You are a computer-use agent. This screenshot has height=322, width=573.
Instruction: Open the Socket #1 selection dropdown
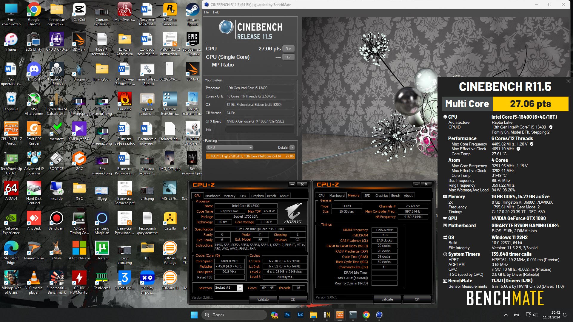(x=228, y=288)
